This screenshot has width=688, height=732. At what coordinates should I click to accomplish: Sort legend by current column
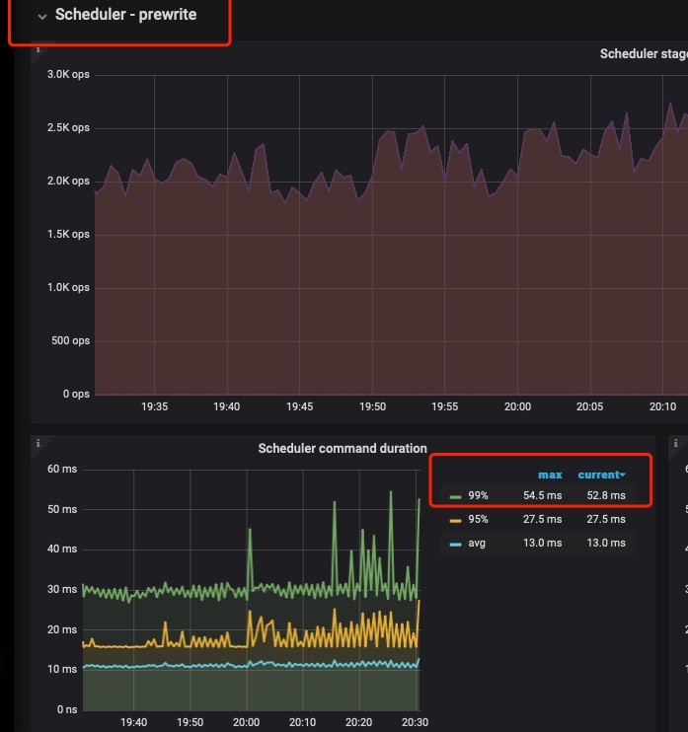[597, 475]
